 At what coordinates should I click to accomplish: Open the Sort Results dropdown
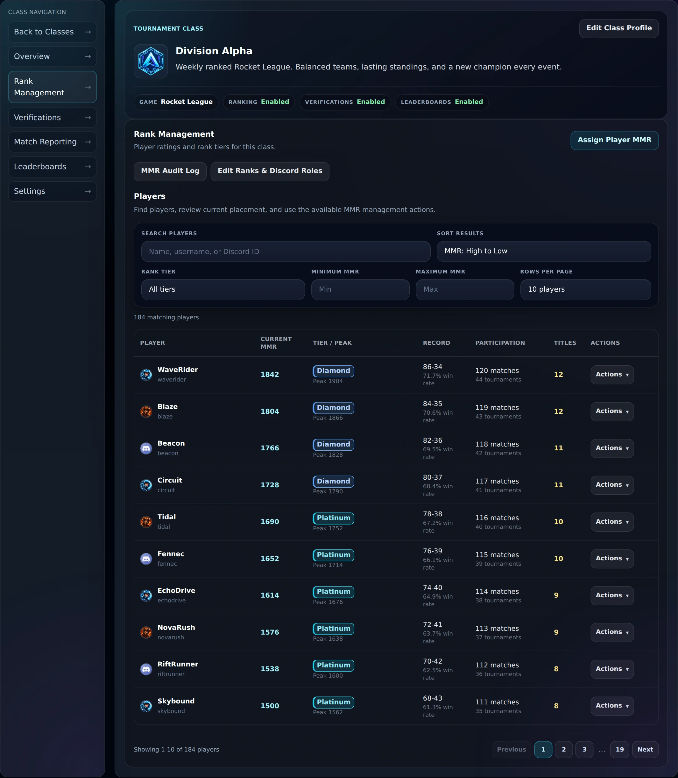tap(544, 251)
